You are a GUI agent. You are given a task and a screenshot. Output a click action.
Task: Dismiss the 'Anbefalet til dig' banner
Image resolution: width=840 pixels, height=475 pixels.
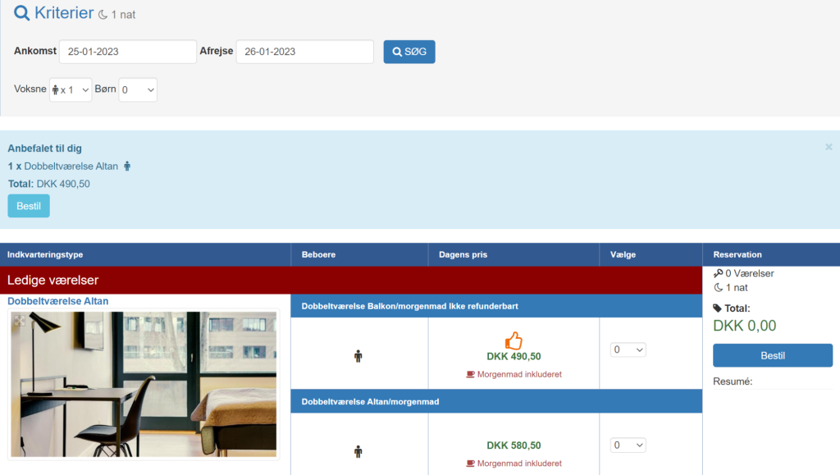click(829, 147)
